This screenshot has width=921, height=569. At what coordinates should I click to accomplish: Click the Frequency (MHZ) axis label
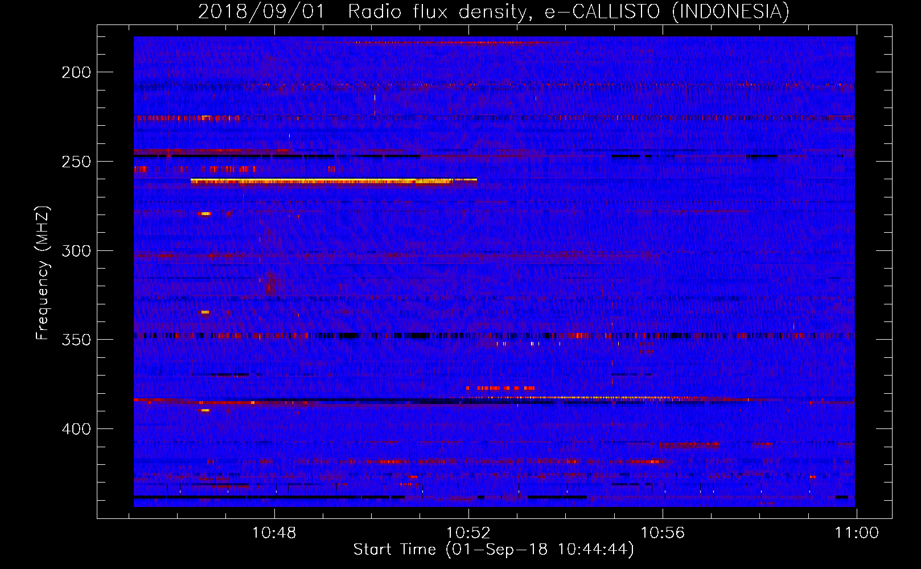(43, 273)
